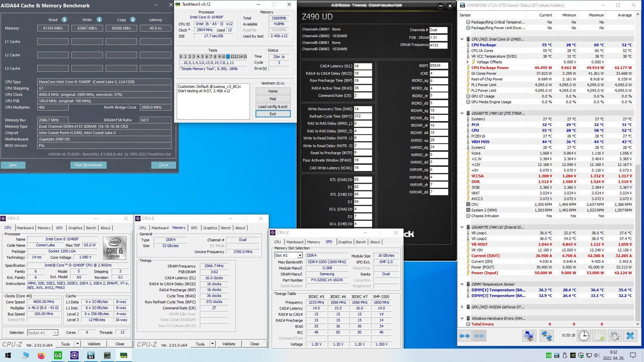Open the Tools dropdown arrow in CPU-Z CPU window

(x=77, y=344)
